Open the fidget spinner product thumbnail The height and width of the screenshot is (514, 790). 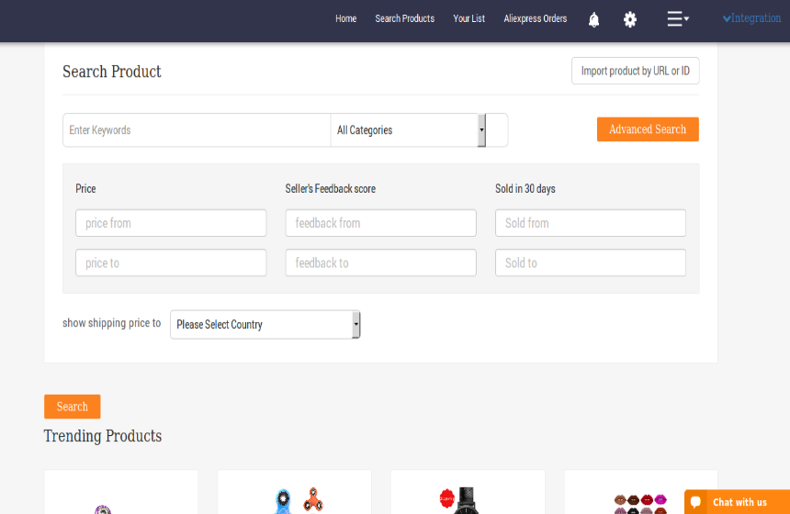tap(299, 500)
